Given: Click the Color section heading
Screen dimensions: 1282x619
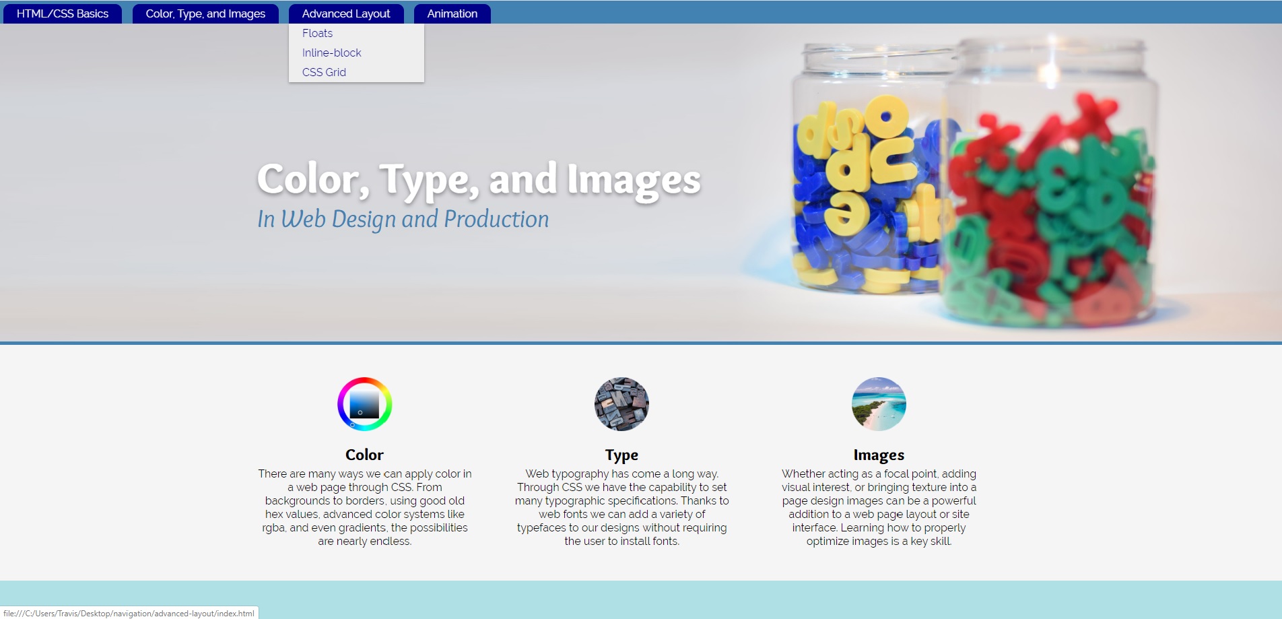Looking at the screenshot, I should [364, 455].
